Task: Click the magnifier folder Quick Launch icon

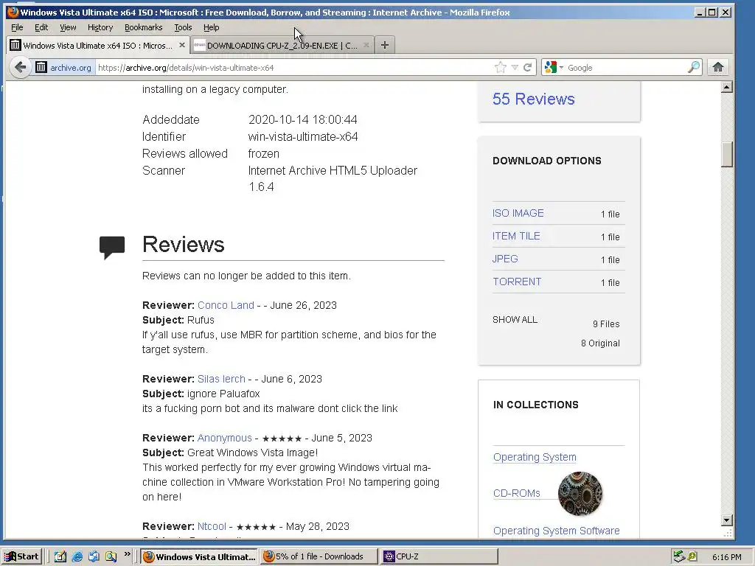Action: (x=111, y=556)
